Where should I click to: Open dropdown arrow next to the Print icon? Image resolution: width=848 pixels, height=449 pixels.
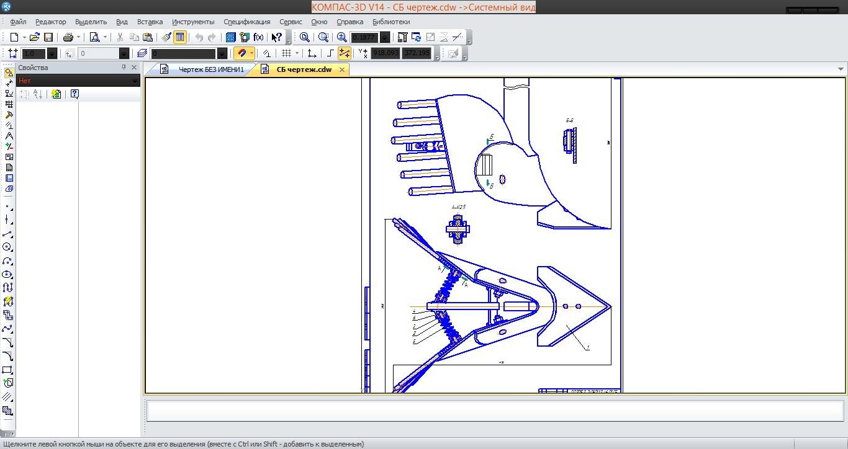(x=79, y=37)
